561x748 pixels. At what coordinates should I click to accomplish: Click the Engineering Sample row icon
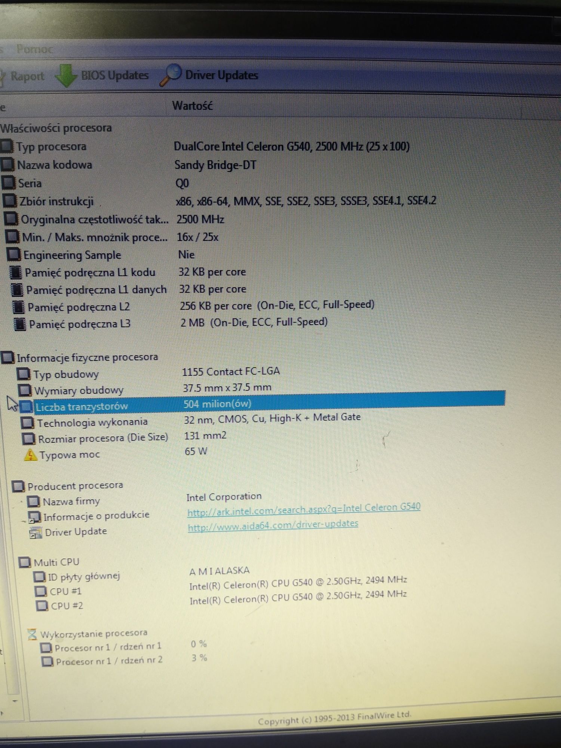[14, 255]
